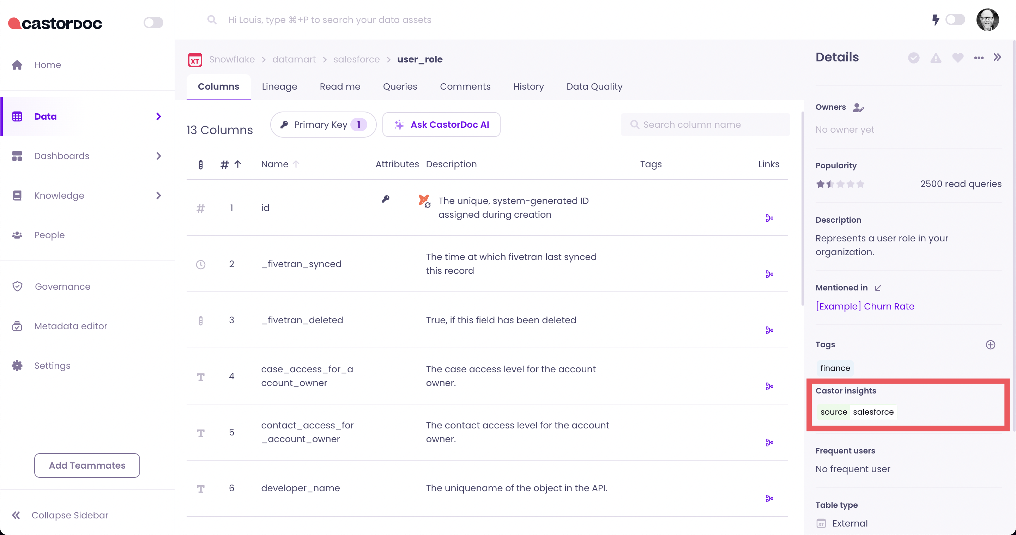
Task: Favorite the table with the heart icon
Action: [958, 58]
